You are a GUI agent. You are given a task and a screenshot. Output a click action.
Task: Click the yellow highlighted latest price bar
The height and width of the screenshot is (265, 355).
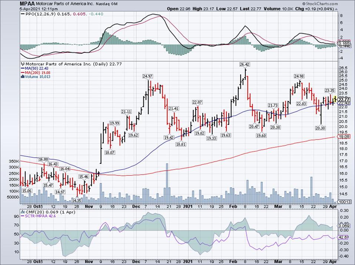pos(335,99)
